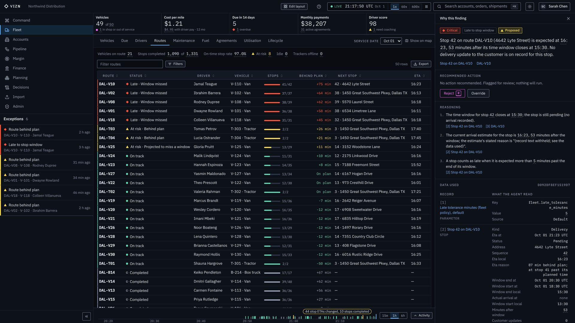Screen dimensions: 575x323
Task: Open the Filters button
Action: pos(175,64)
